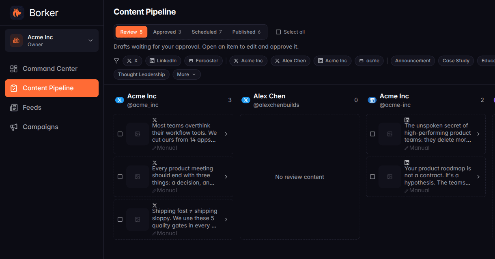Image resolution: width=495 pixels, height=259 pixels.
Task: Filter by the X Acme Inc account chip
Action: 248,61
